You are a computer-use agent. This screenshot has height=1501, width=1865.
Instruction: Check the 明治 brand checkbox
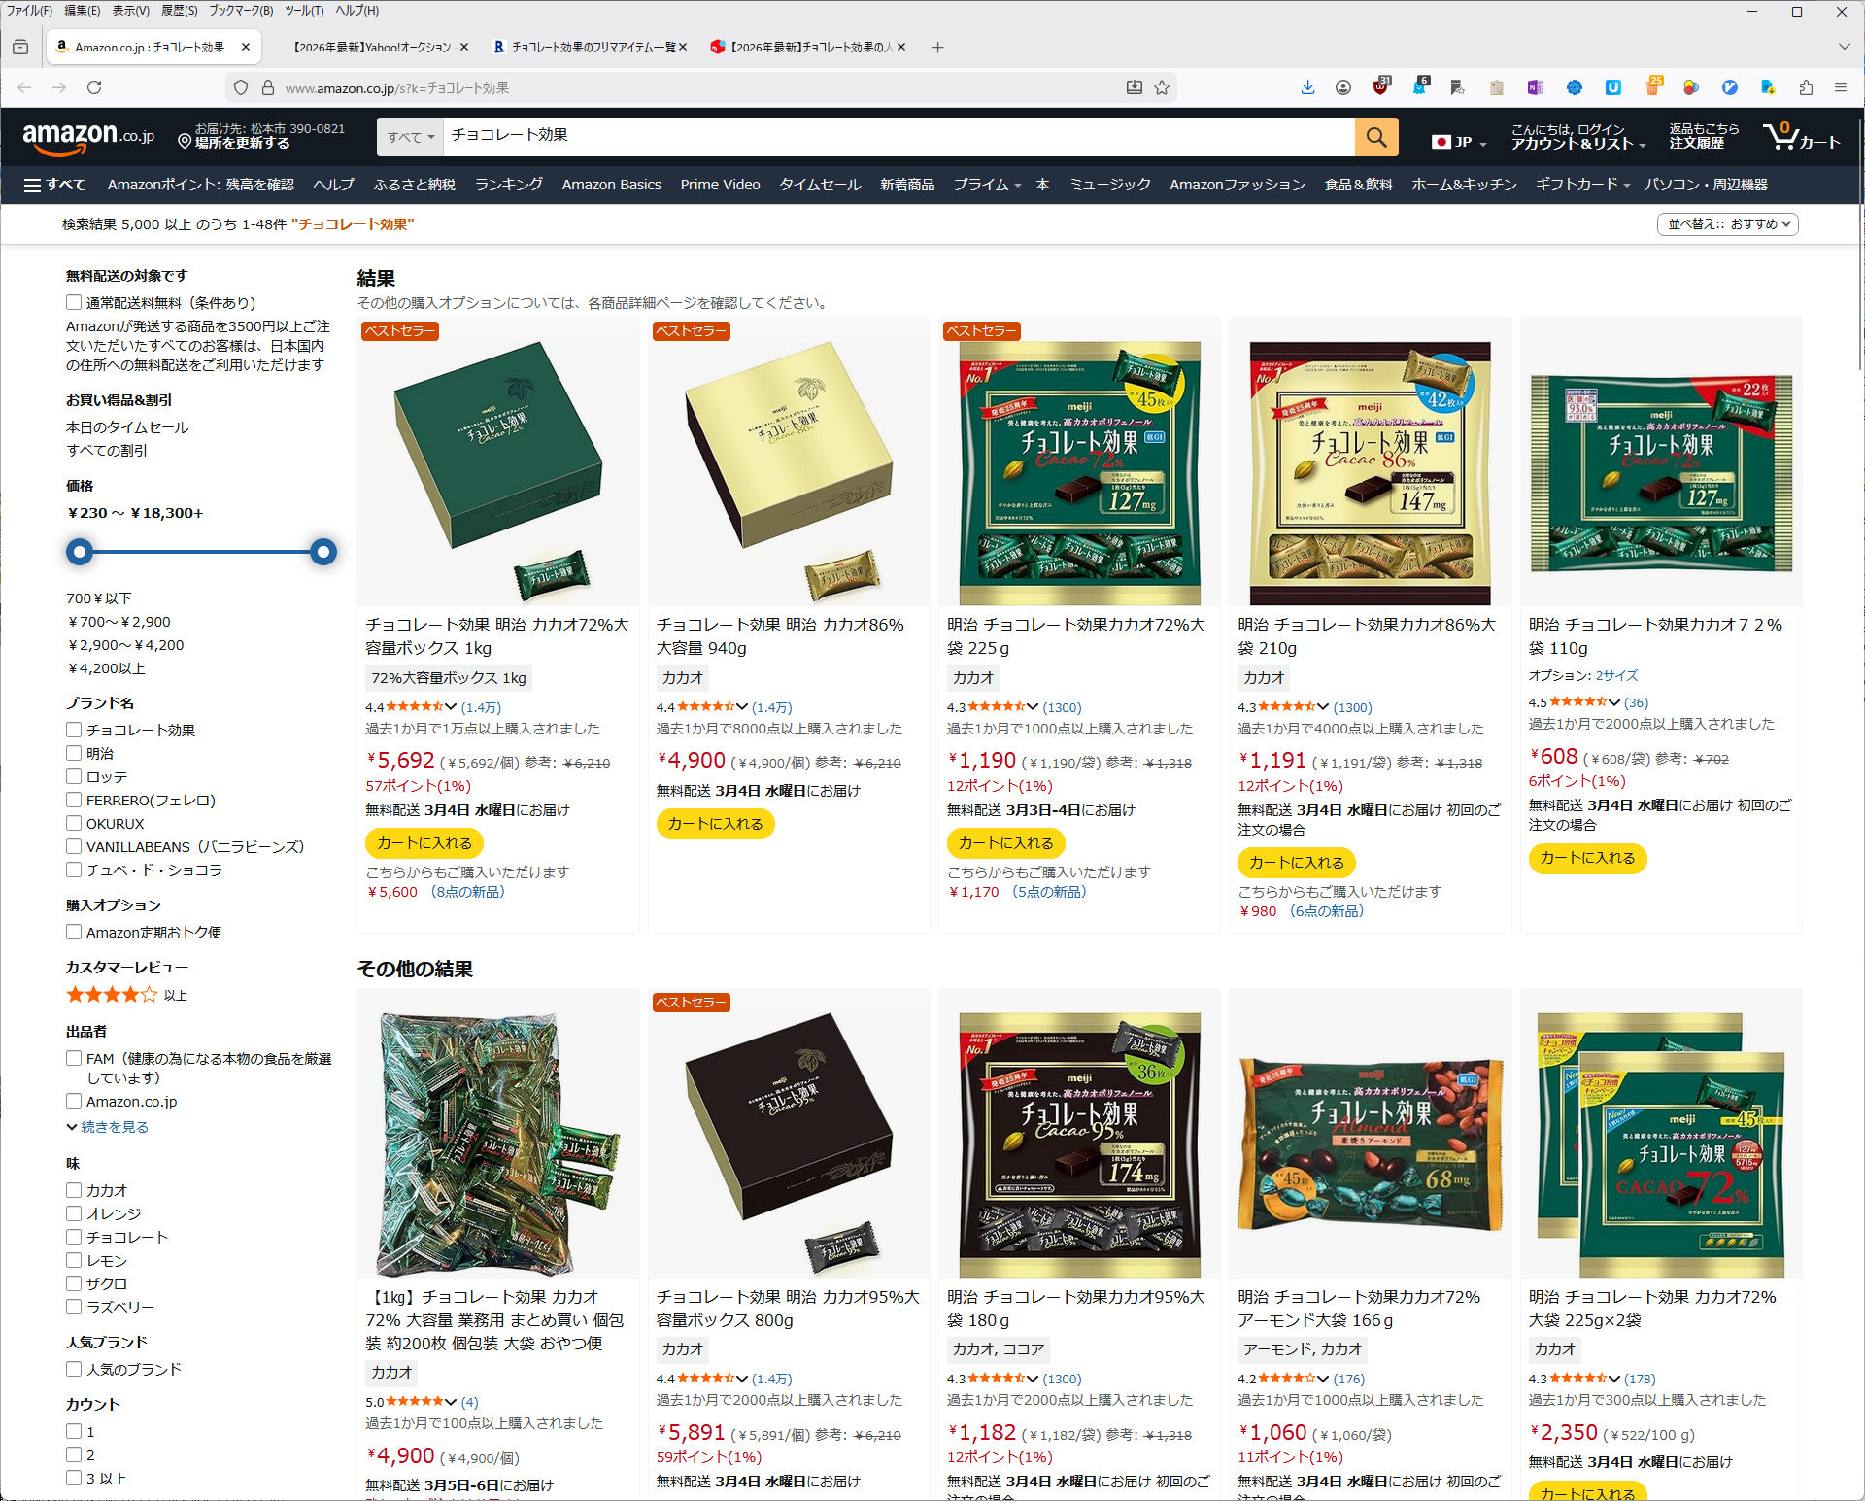click(x=74, y=753)
